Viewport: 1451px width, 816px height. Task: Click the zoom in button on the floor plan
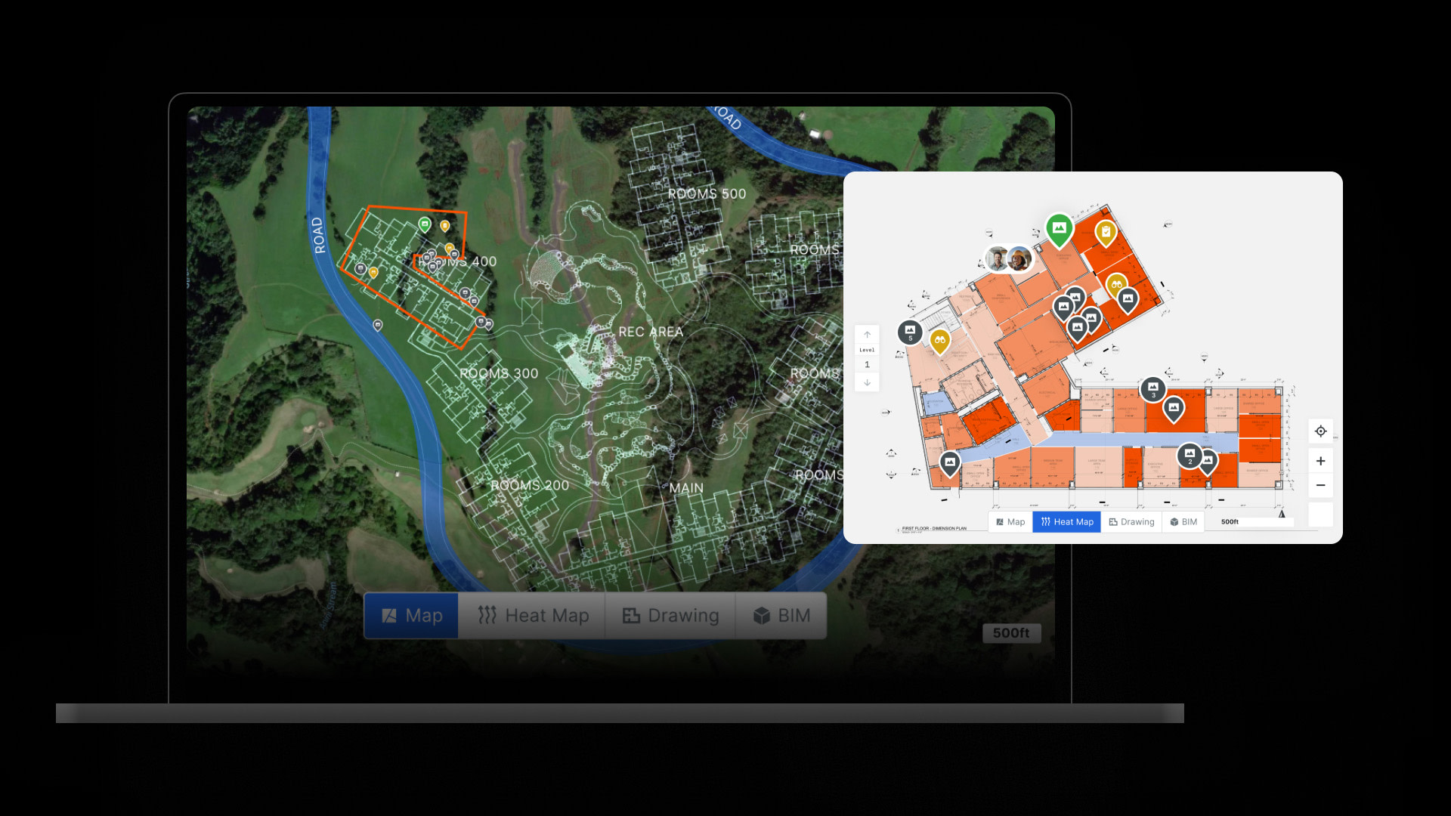(1321, 460)
